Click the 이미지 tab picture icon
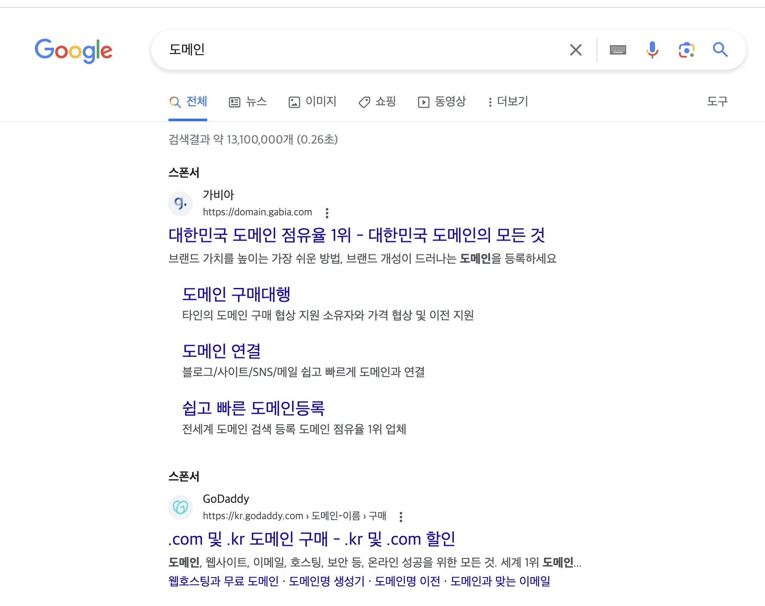Screen dimensions: 765x606 (x=294, y=102)
